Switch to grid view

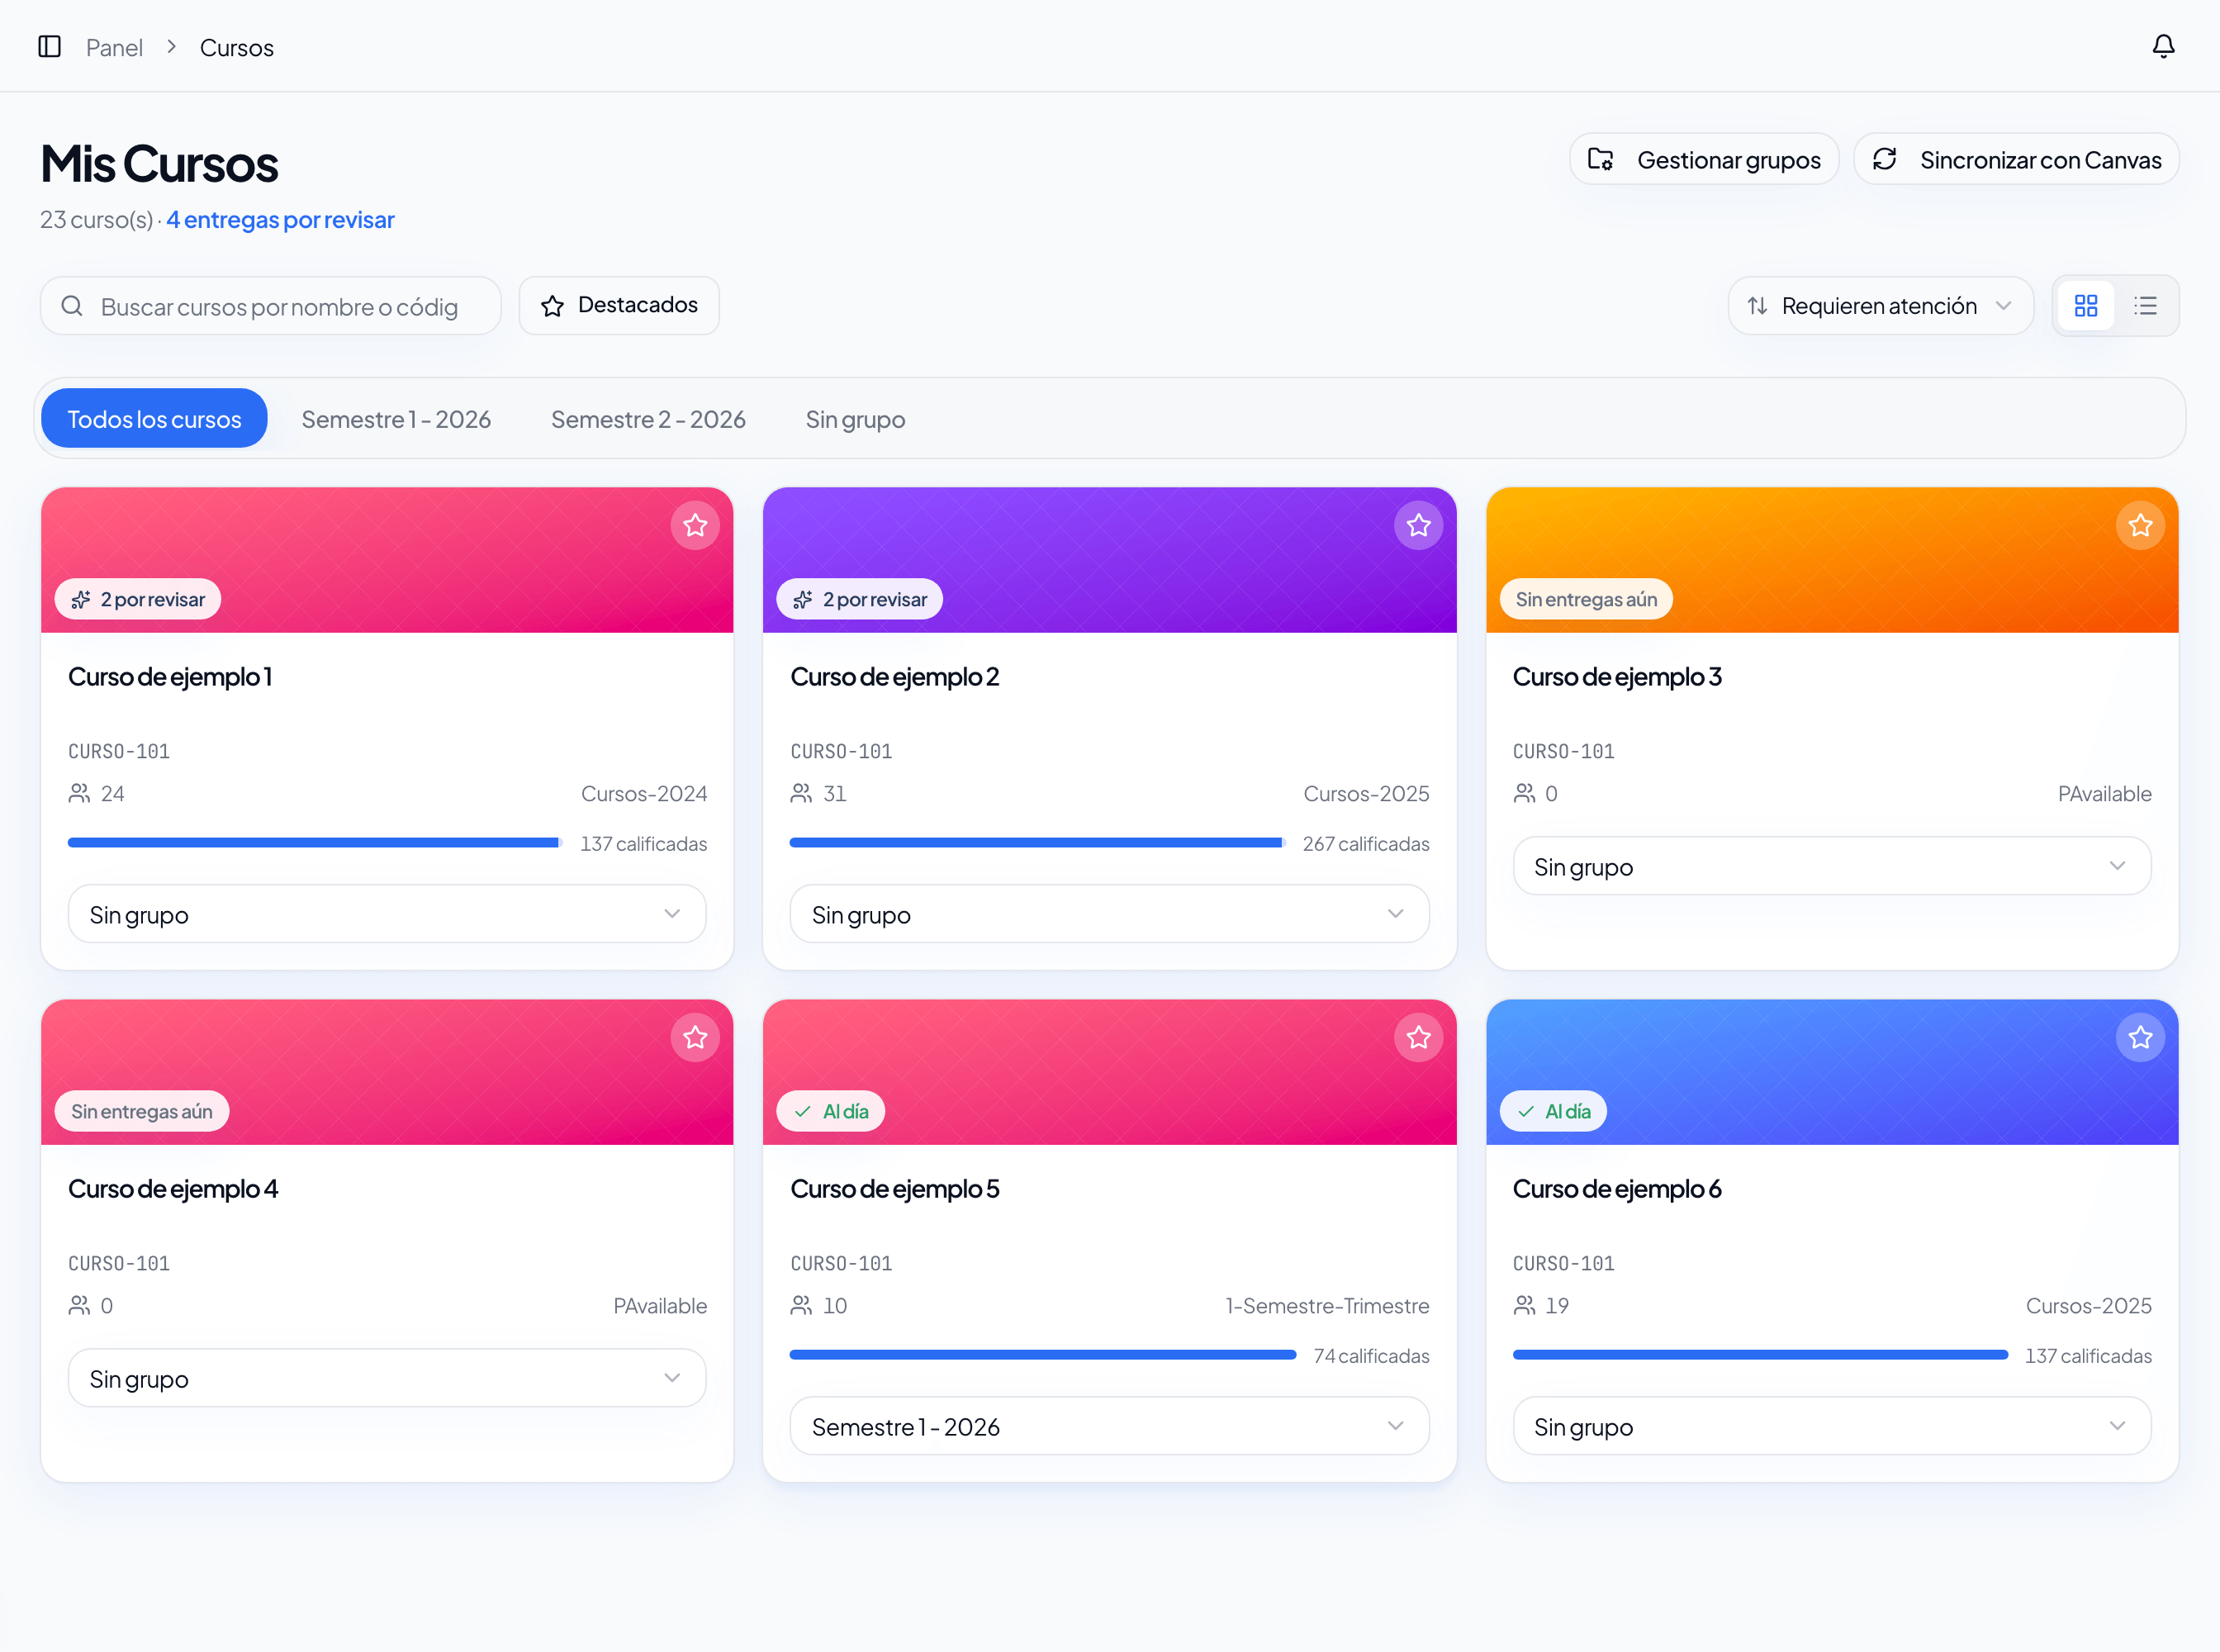click(x=2085, y=306)
